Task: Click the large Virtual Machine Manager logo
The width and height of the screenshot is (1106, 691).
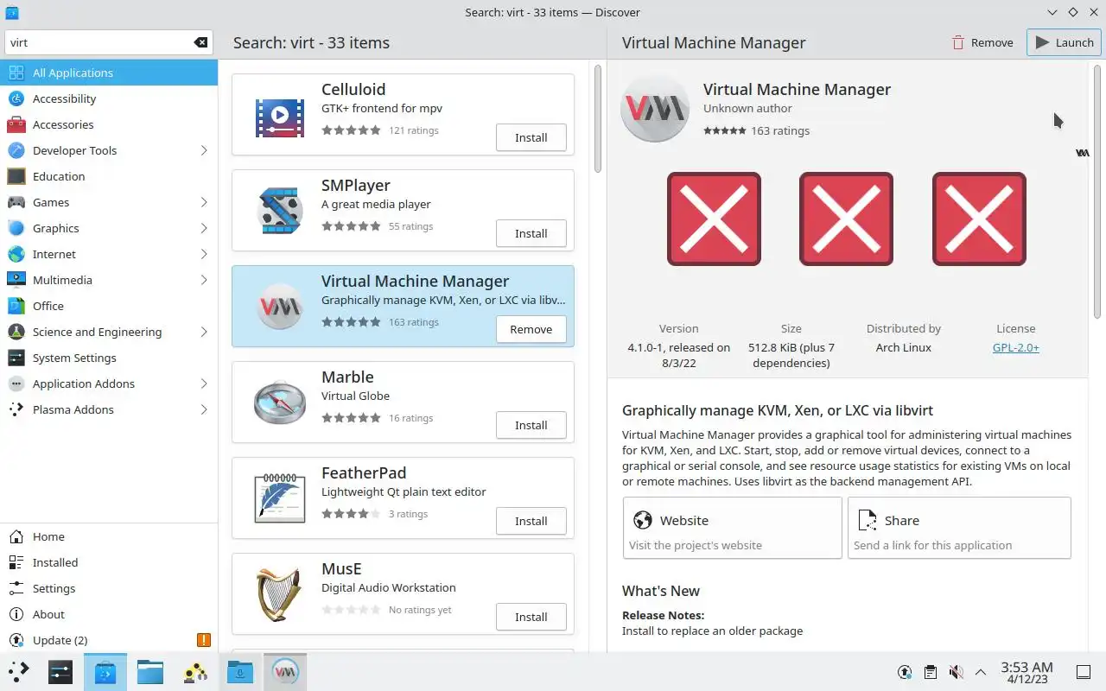Action: coord(655,108)
